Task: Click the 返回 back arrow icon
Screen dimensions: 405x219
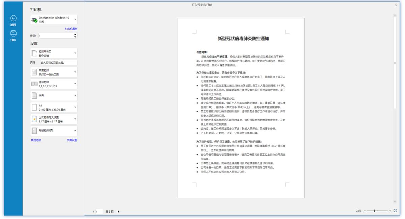Action: (x=13, y=19)
